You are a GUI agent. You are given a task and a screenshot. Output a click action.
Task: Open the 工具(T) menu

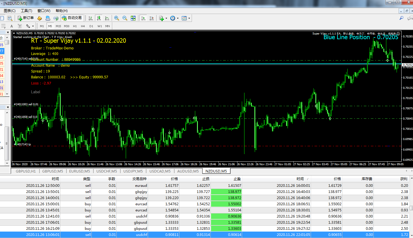click(x=26, y=11)
